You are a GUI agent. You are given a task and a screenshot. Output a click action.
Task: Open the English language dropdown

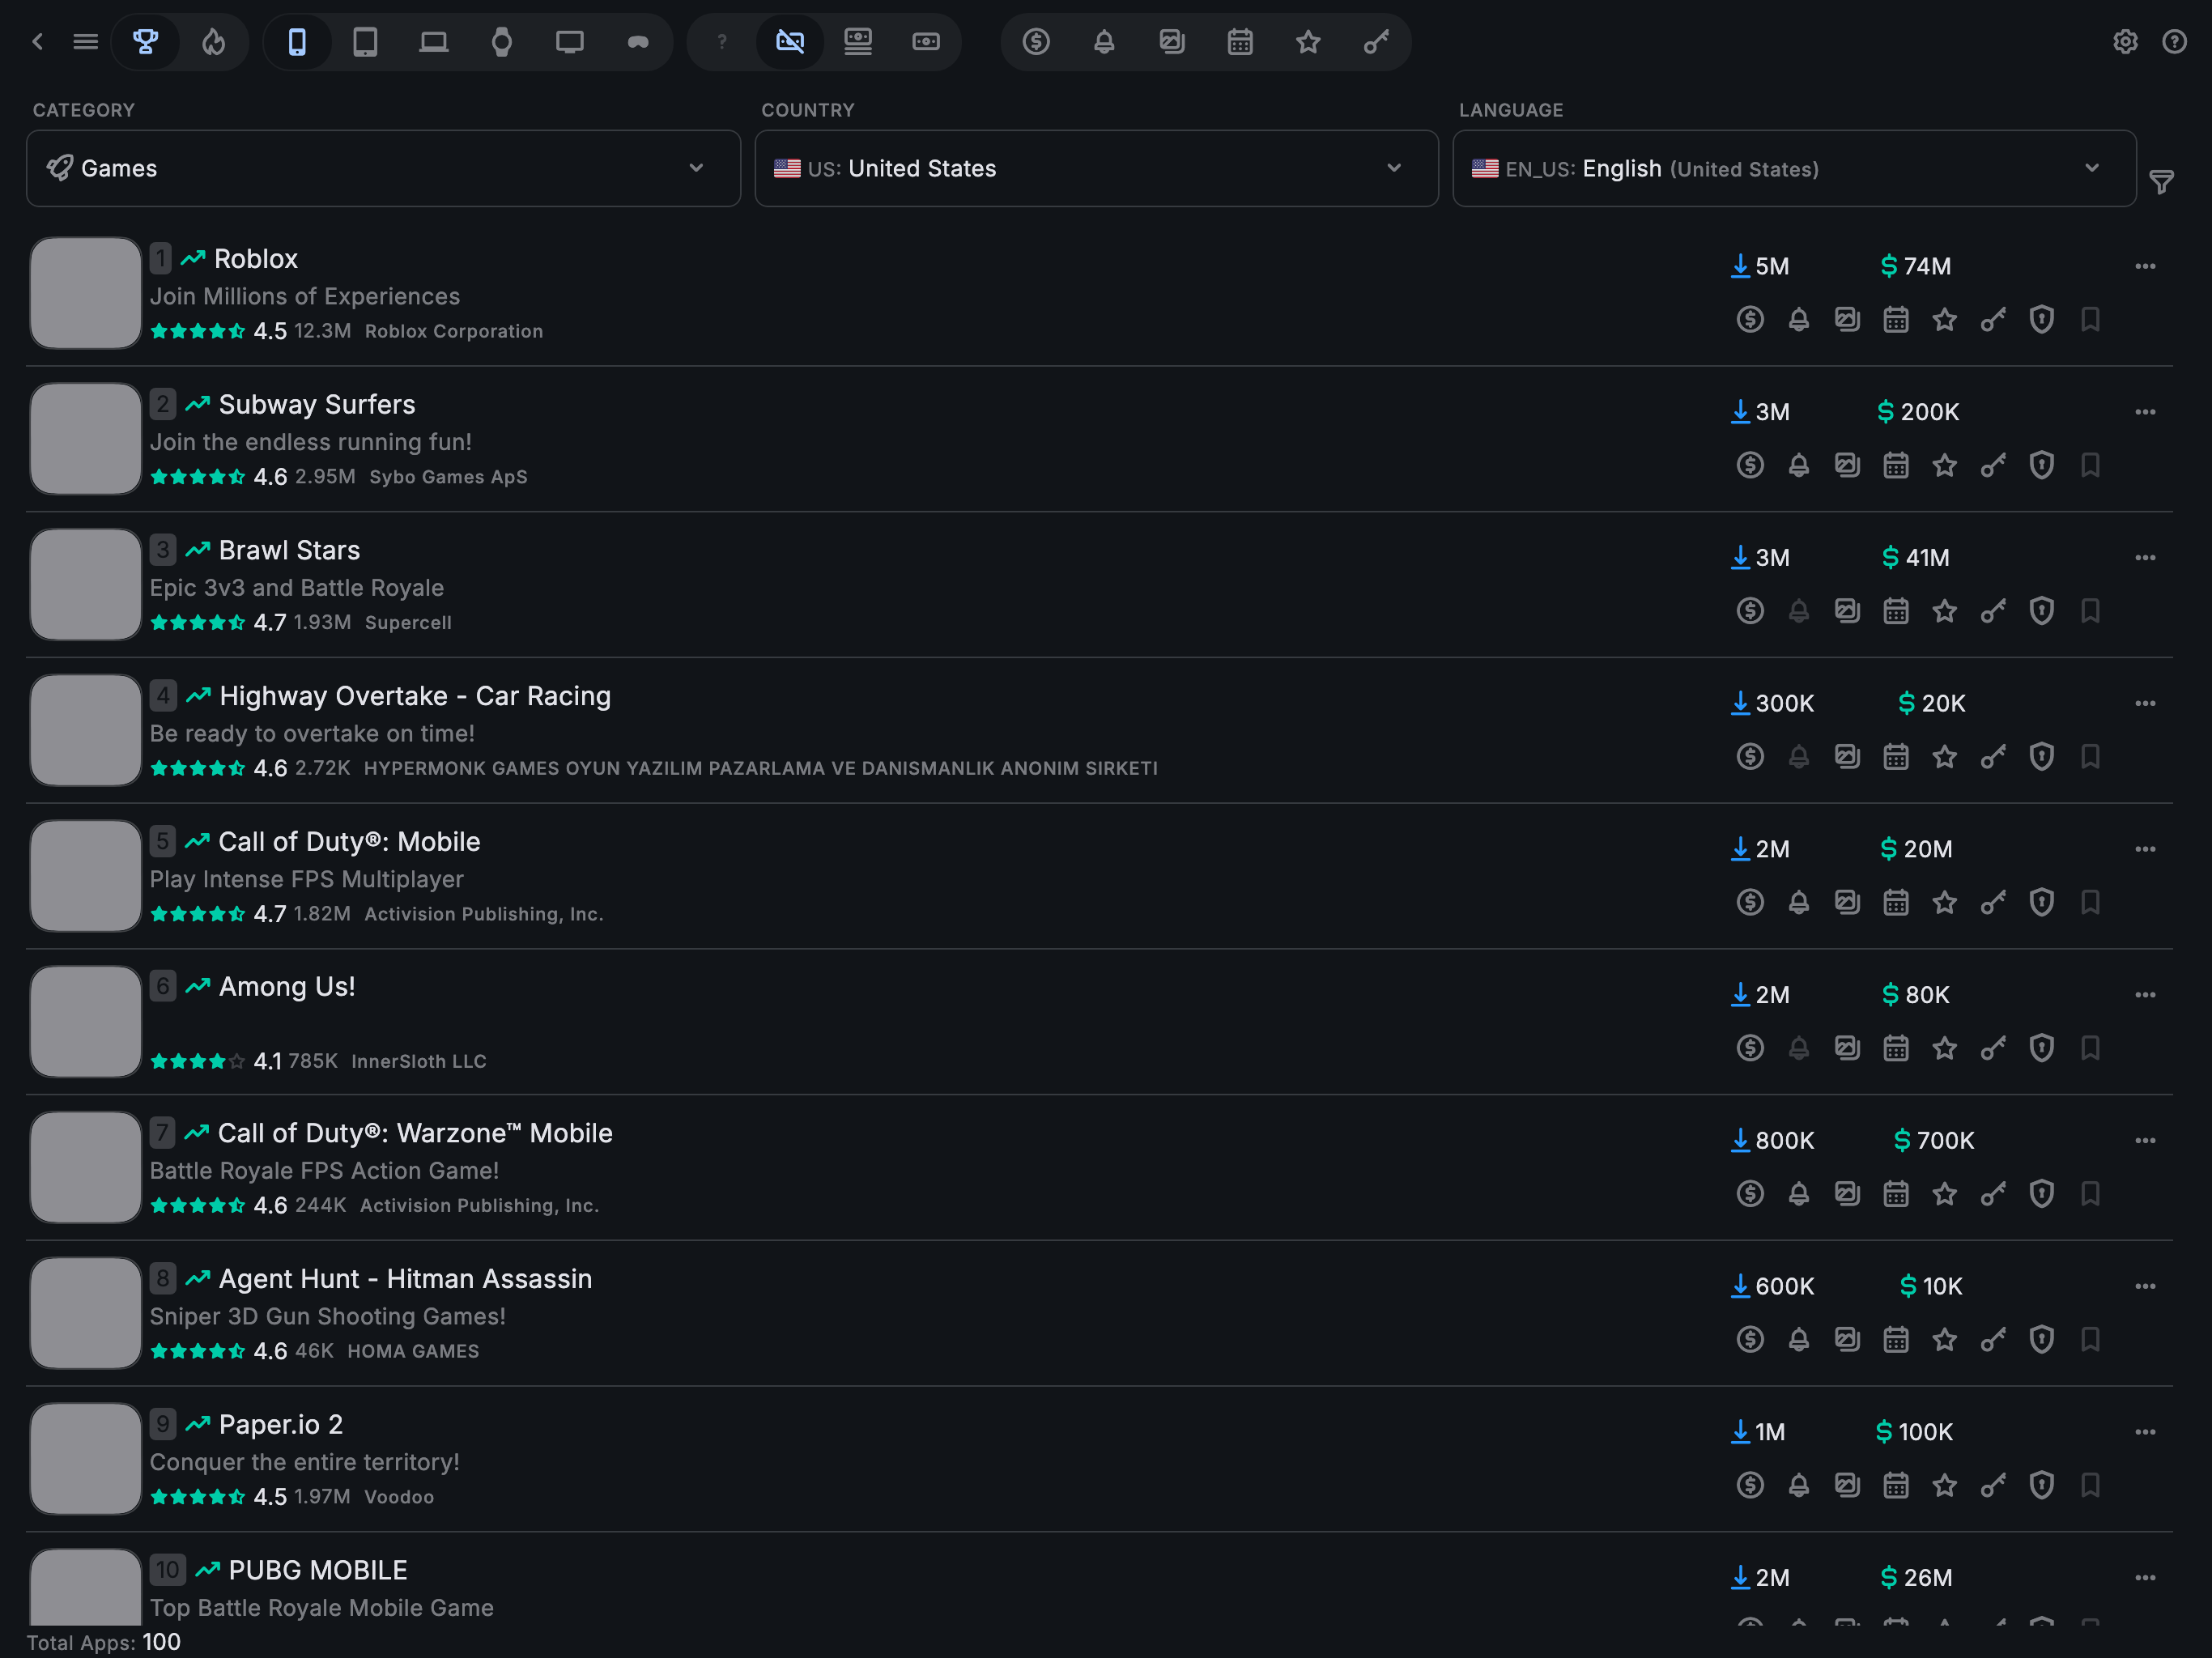[1793, 168]
